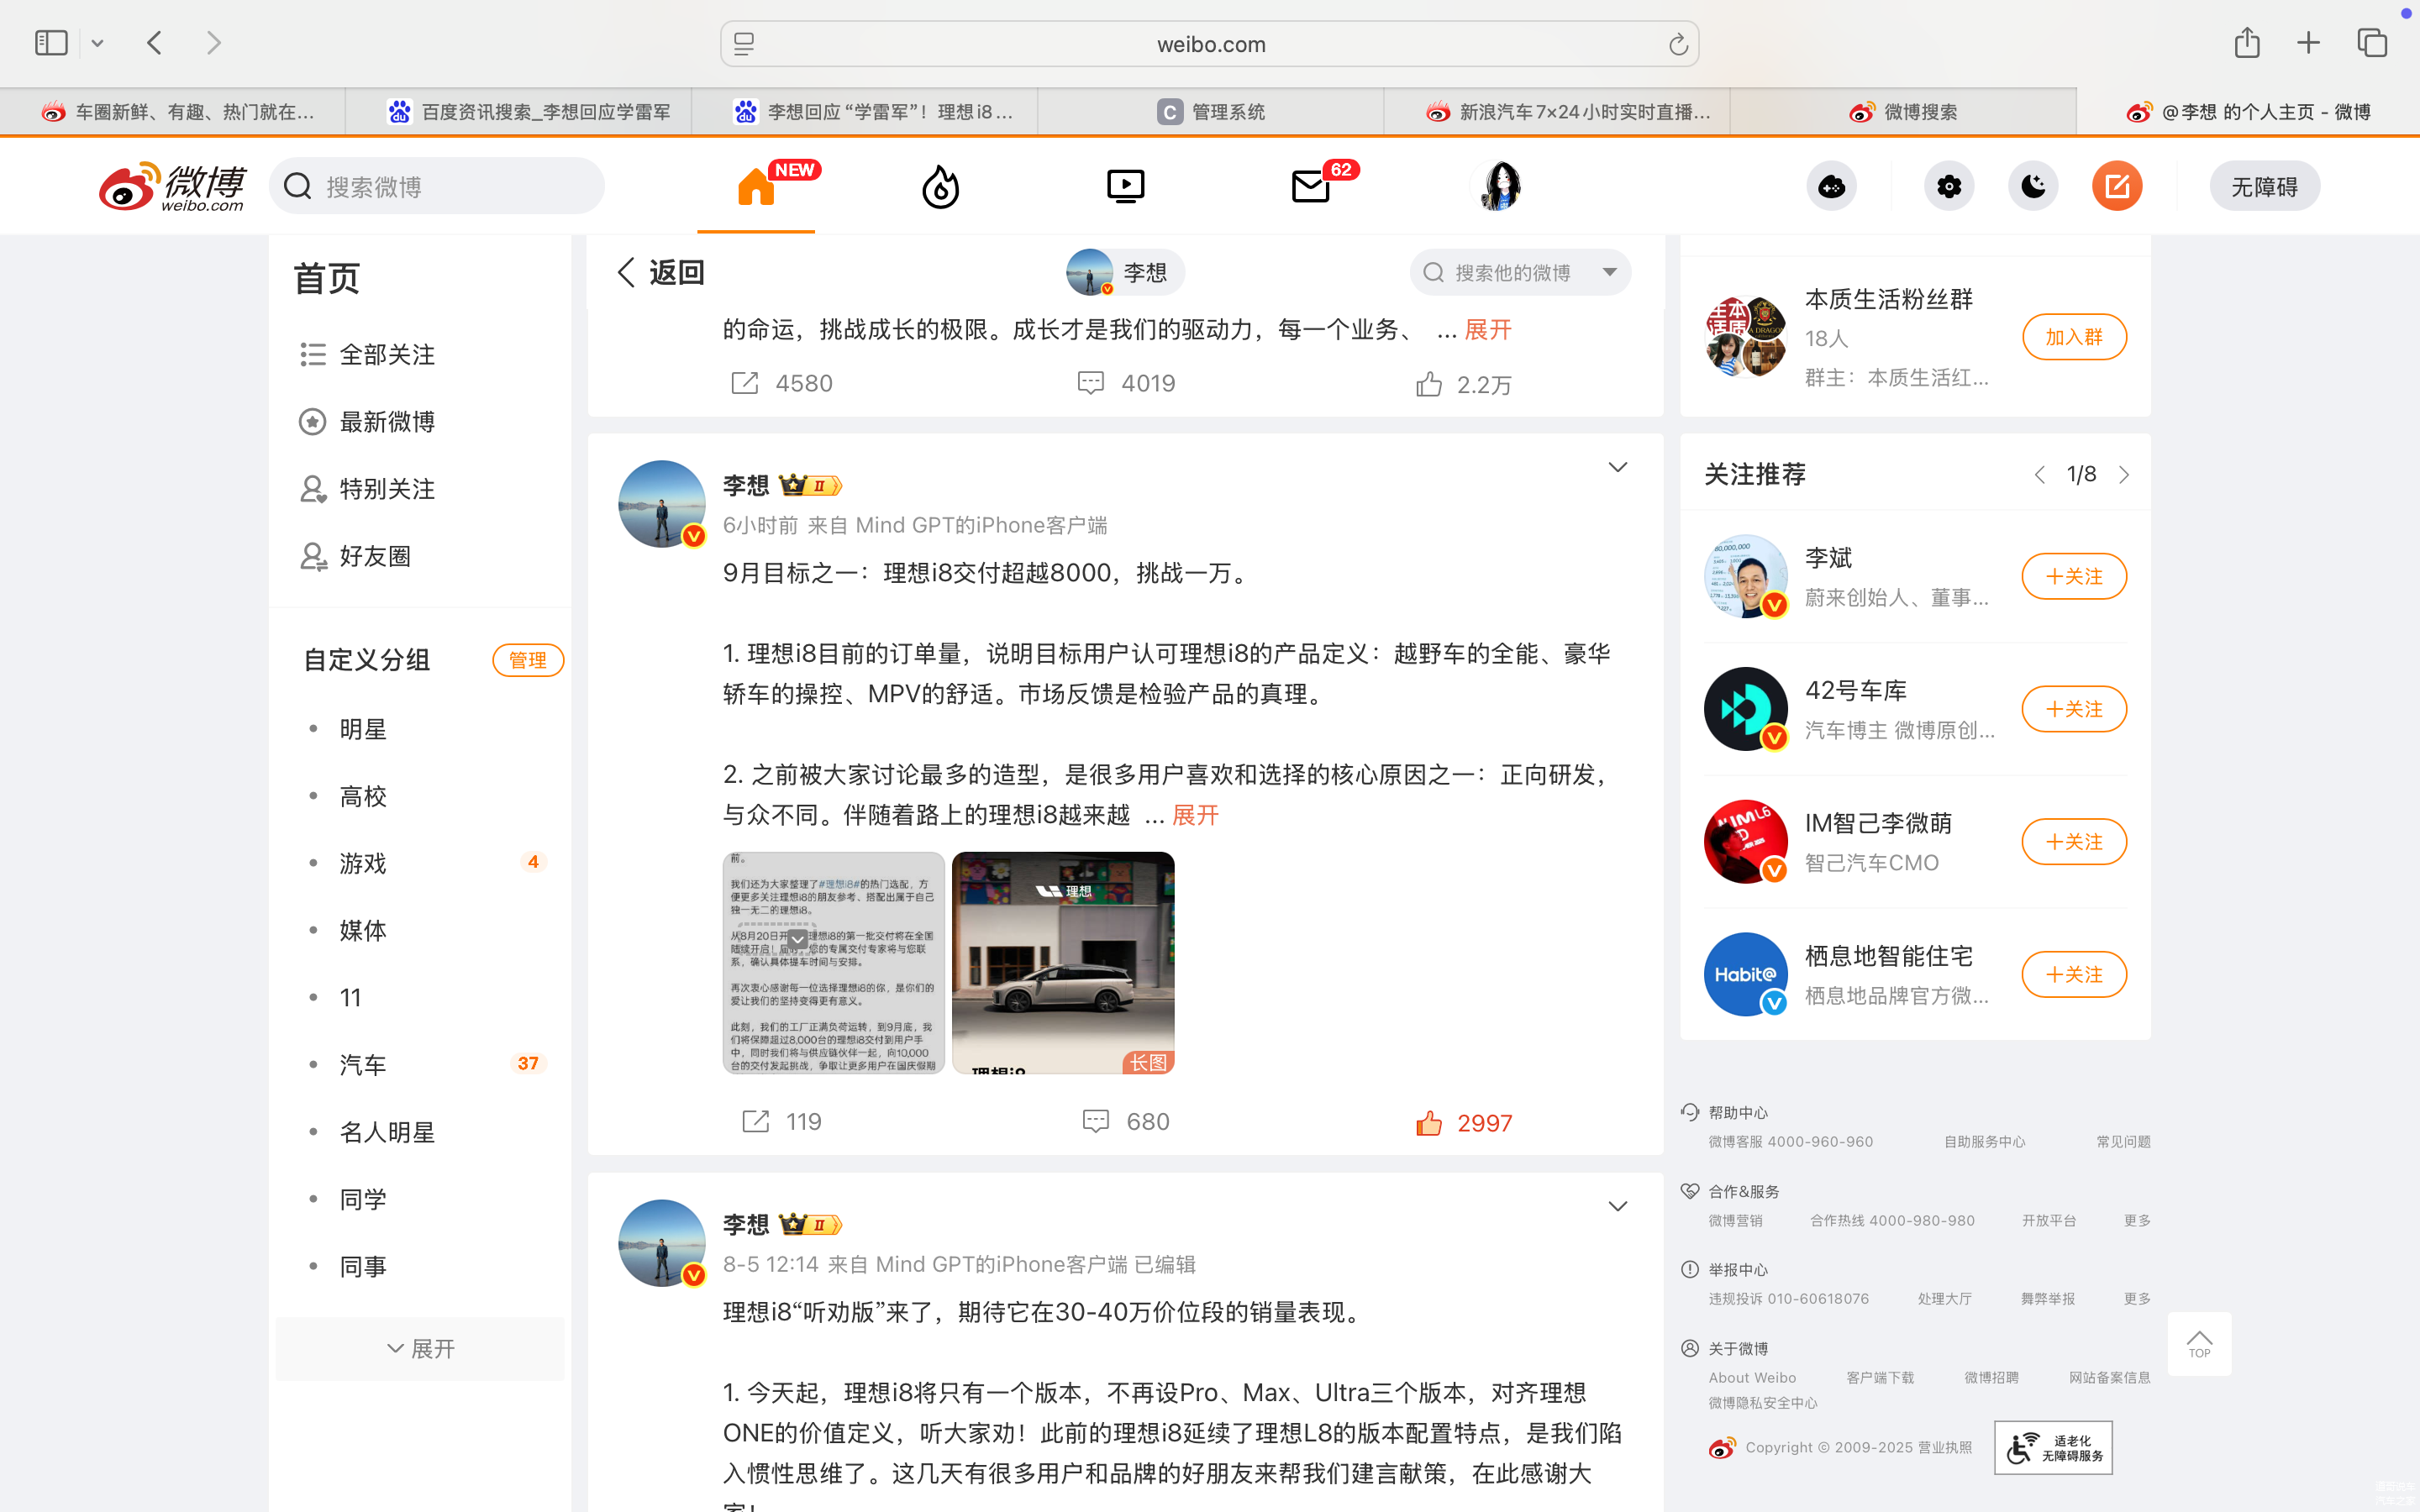Image resolution: width=2420 pixels, height=1512 pixels.
Task: Click the orange compose post icon
Action: (2117, 187)
